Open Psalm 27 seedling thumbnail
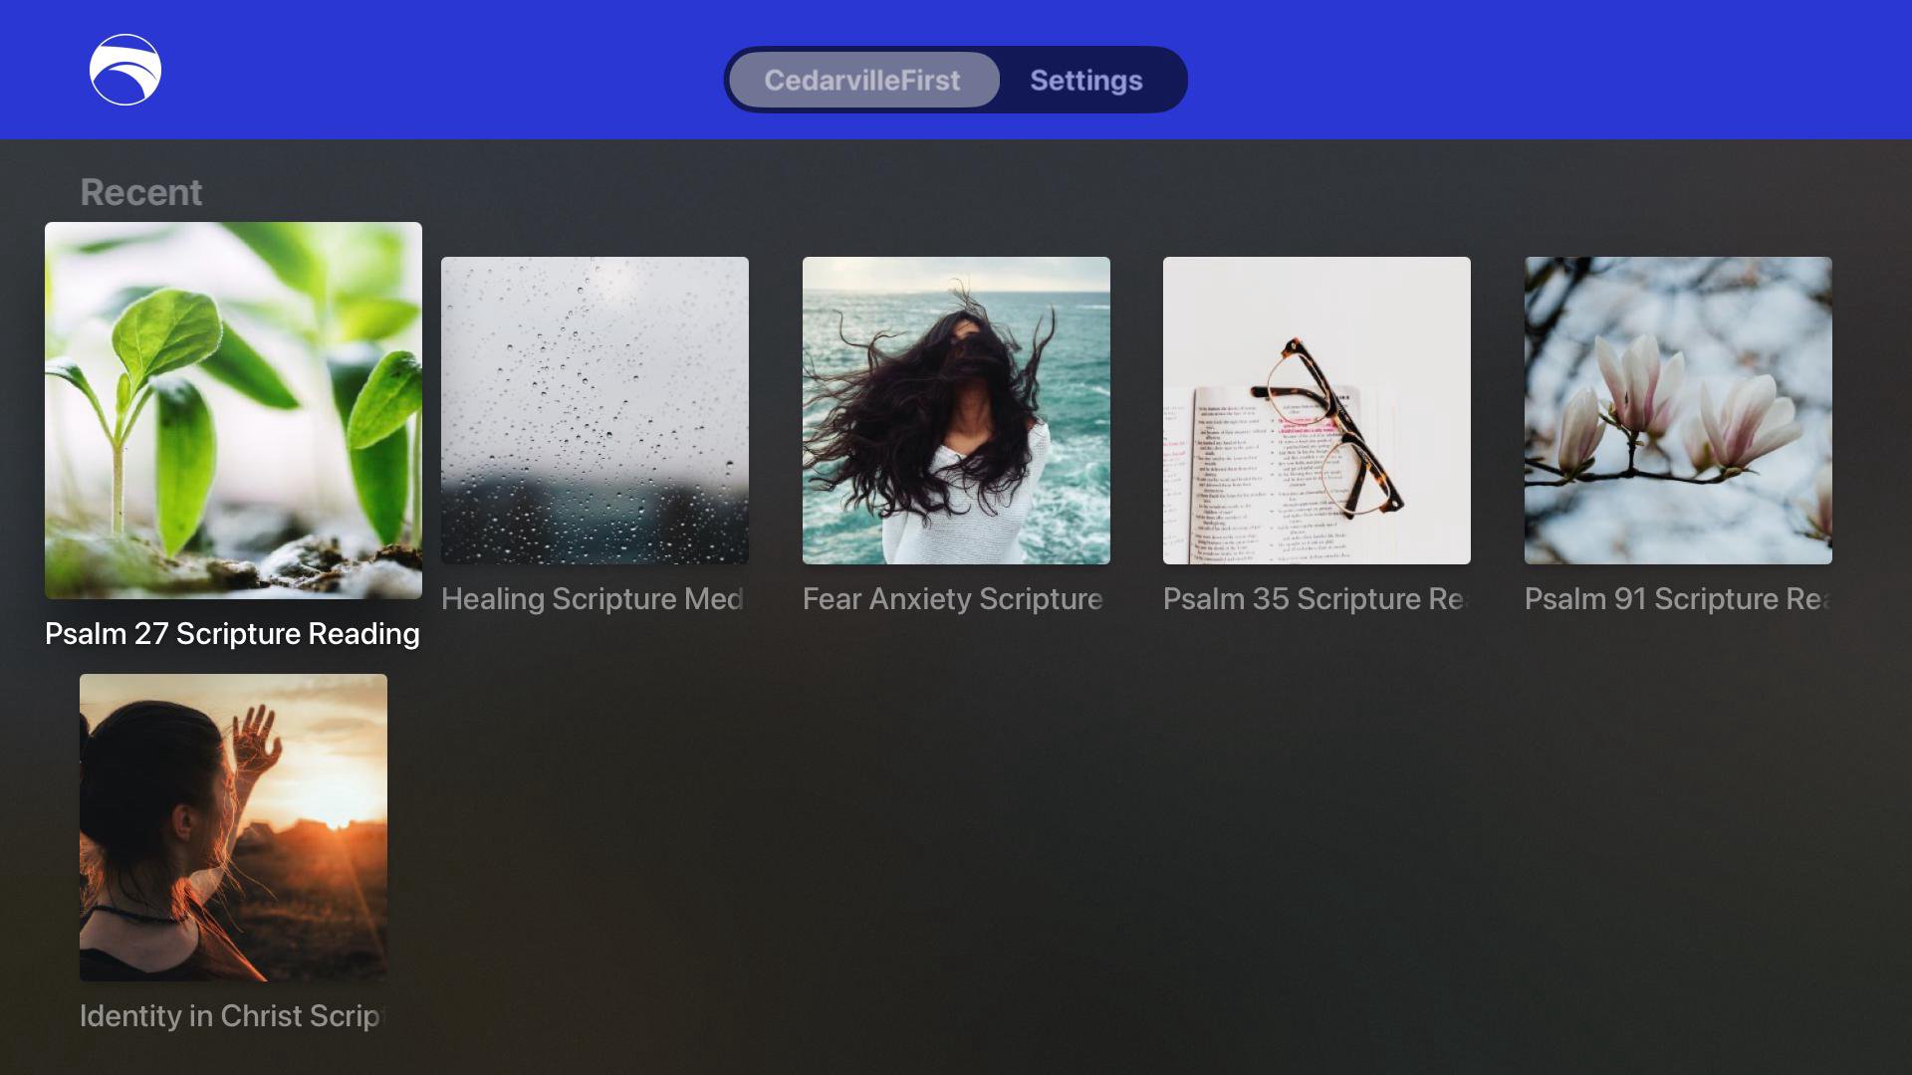 (x=233, y=410)
